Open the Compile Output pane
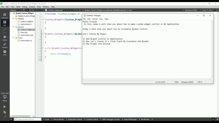This screenshot has height=123, width=219. [91, 119]
